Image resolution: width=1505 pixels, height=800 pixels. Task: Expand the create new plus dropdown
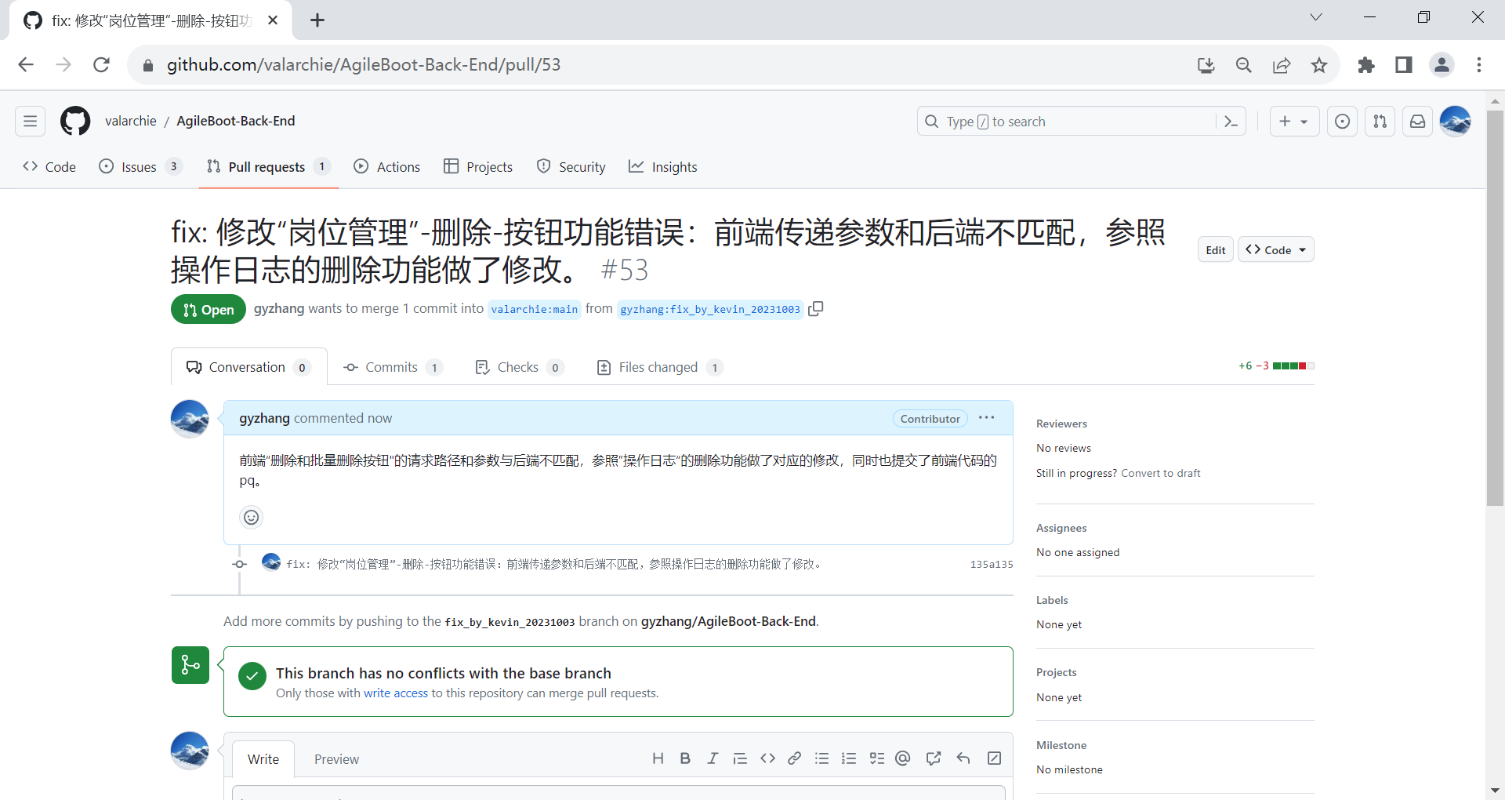click(1294, 122)
